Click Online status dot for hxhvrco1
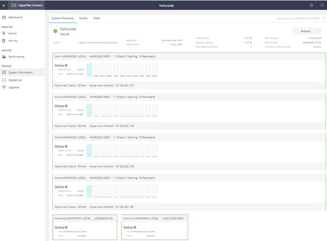 pos(135,227)
